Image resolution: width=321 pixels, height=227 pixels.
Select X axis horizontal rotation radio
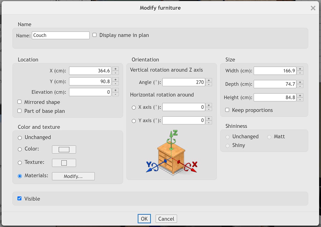click(134, 107)
